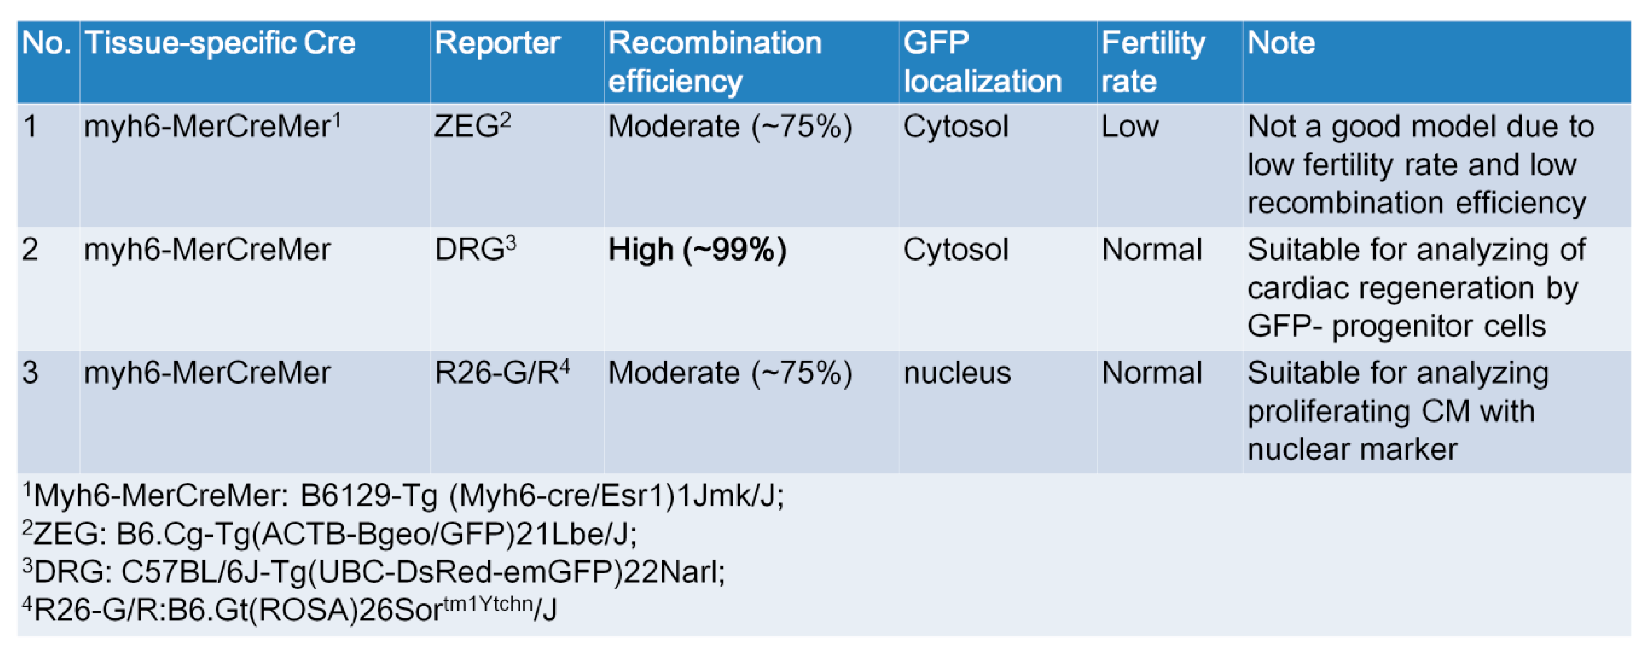The width and height of the screenshot is (1647, 661).
Task: Click the "Fertility rate" column header
Action: click(1153, 62)
